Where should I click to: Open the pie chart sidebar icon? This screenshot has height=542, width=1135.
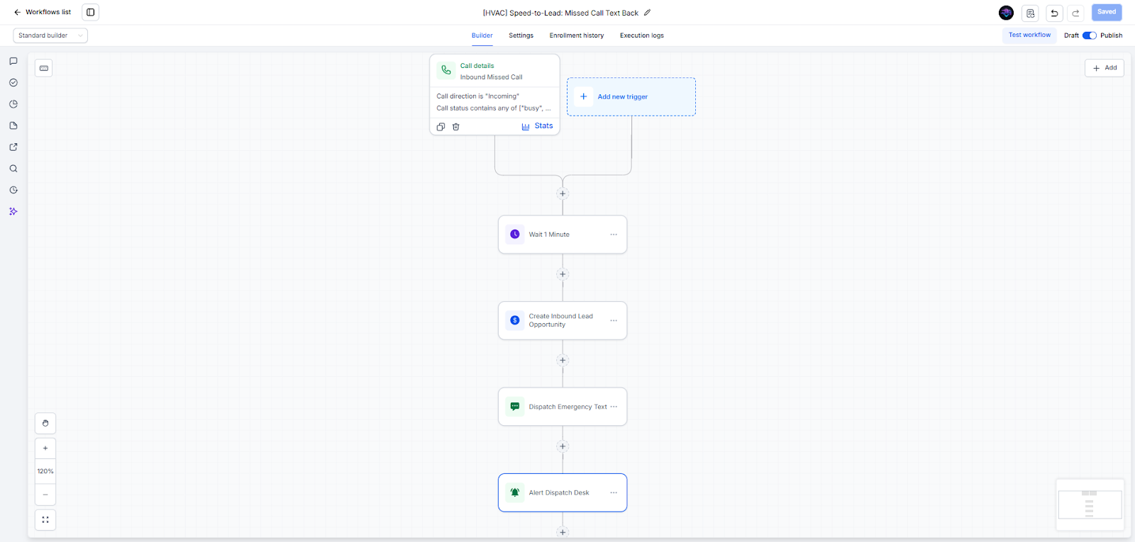click(x=13, y=104)
